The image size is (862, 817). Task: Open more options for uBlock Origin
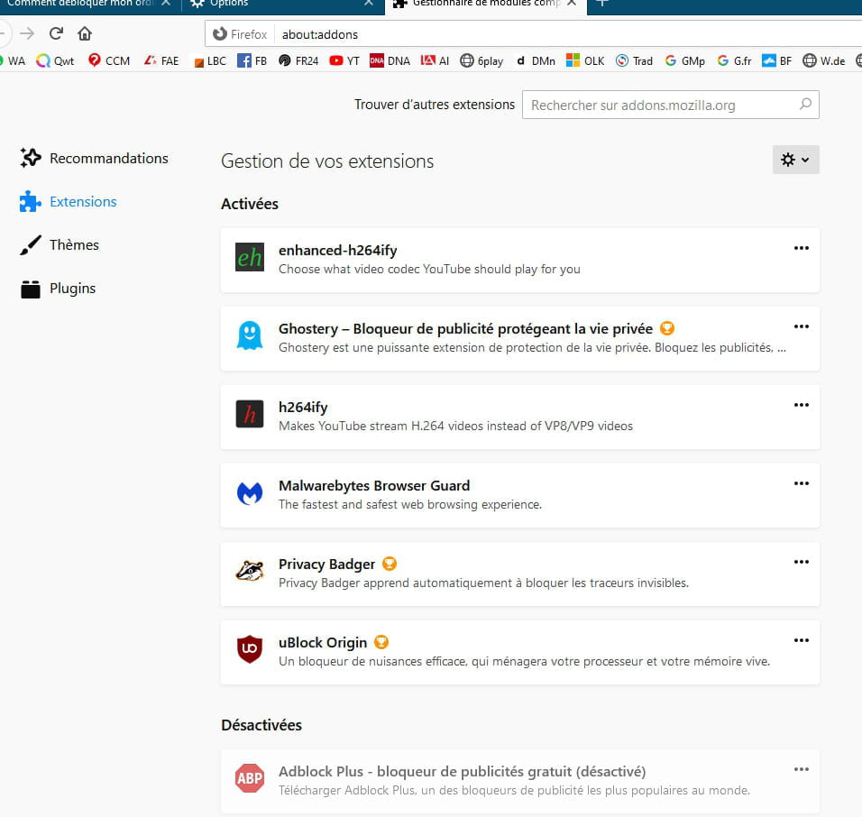(x=801, y=640)
